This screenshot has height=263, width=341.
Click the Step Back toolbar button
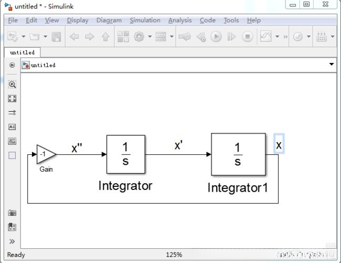pos(201,37)
